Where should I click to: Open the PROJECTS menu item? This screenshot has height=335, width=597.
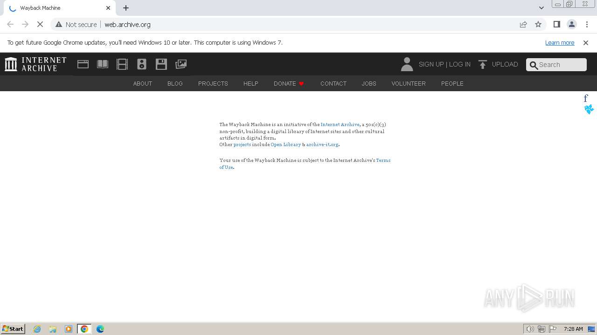point(213,83)
